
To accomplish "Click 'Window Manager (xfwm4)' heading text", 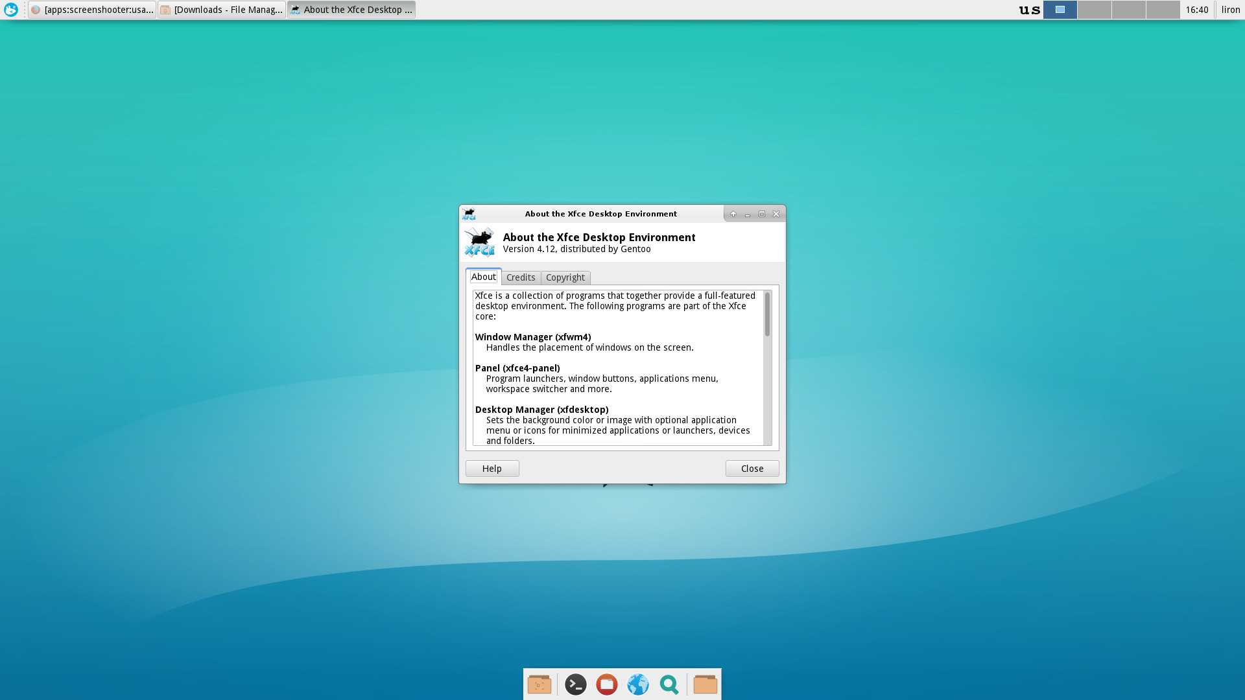I will coord(533,337).
